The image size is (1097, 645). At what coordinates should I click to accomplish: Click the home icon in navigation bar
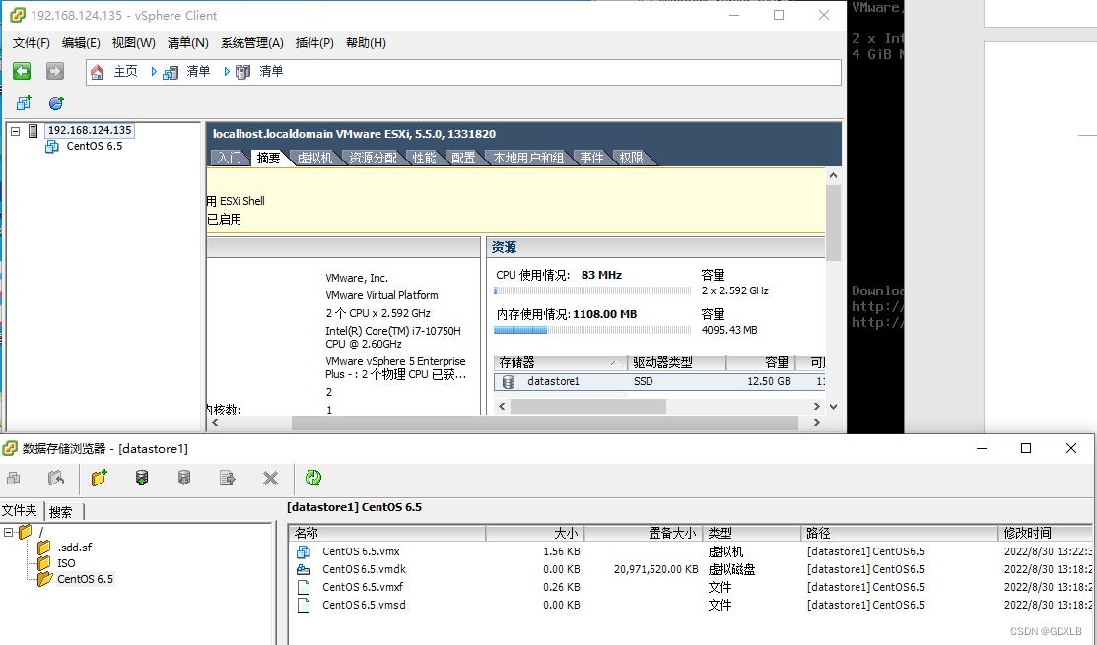pyautogui.click(x=97, y=72)
